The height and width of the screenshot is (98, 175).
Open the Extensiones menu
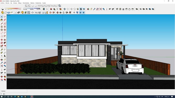pos(38,3)
